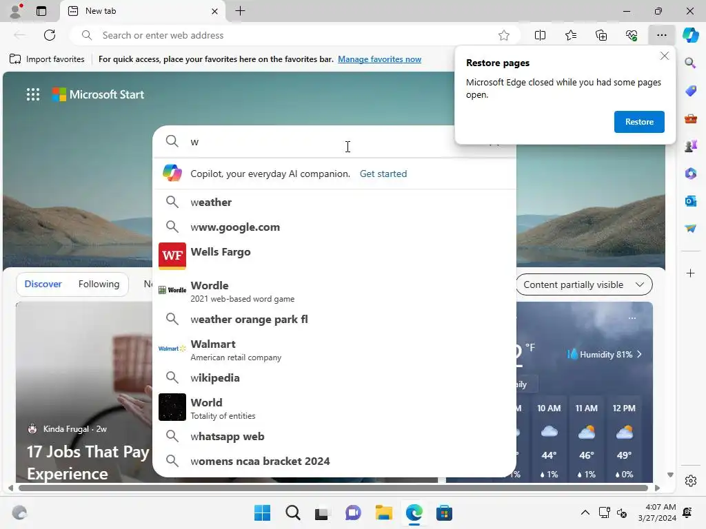The height and width of the screenshot is (529, 706).
Task: Open taskbar Search
Action: (x=292, y=512)
